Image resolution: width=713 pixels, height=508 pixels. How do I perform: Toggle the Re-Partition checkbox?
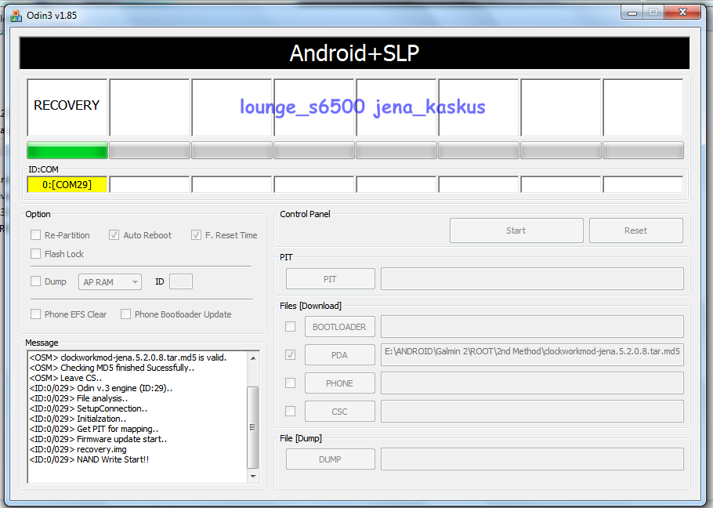coord(36,235)
